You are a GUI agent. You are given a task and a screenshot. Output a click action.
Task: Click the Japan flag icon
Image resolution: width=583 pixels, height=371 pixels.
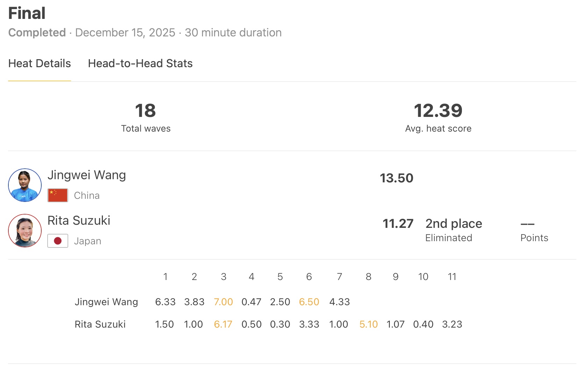coord(58,241)
